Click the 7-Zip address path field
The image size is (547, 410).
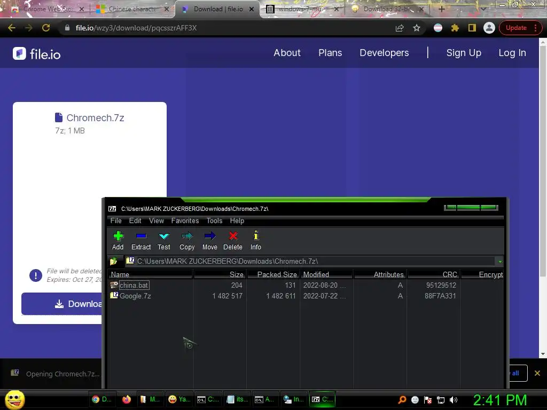tap(310, 261)
